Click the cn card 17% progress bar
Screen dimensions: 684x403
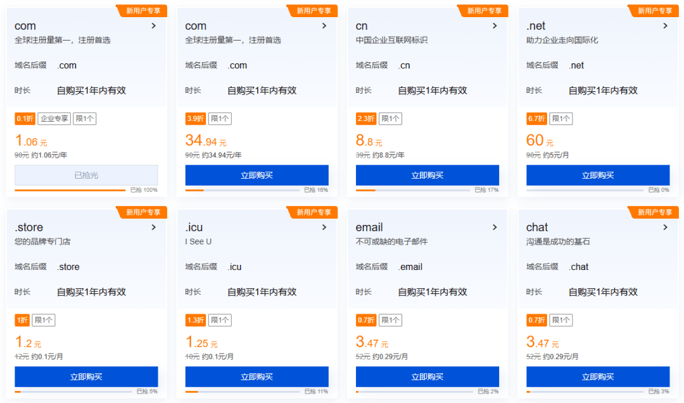coord(413,190)
